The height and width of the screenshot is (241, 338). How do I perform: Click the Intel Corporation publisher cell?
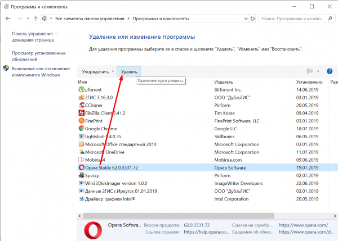pos(232,199)
